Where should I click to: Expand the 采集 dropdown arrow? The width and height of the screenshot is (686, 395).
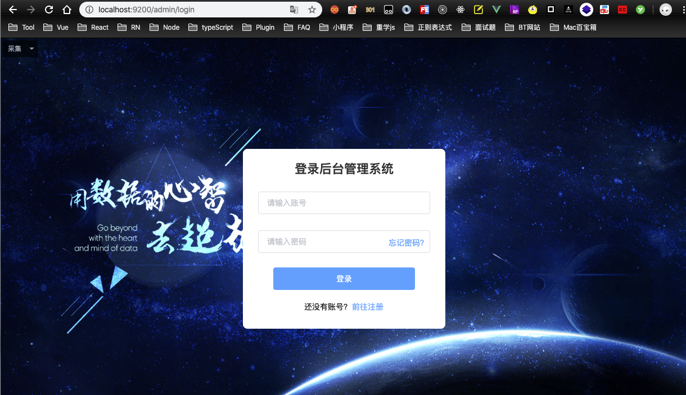(x=31, y=49)
